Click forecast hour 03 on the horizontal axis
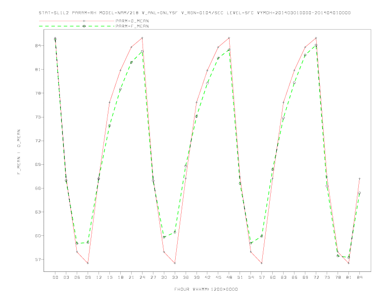The image size is (392, 302). [x=66, y=277]
